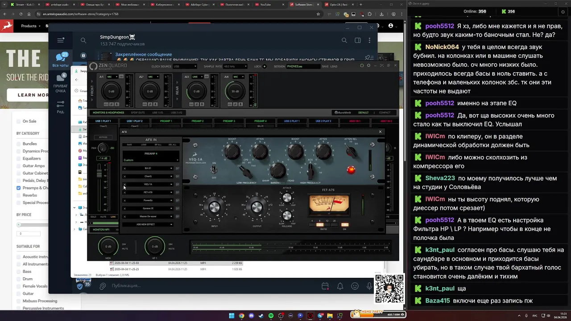The image size is (571, 321).
Task: Open the A1 input type MIC dropdown
Action: click(112, 77)
